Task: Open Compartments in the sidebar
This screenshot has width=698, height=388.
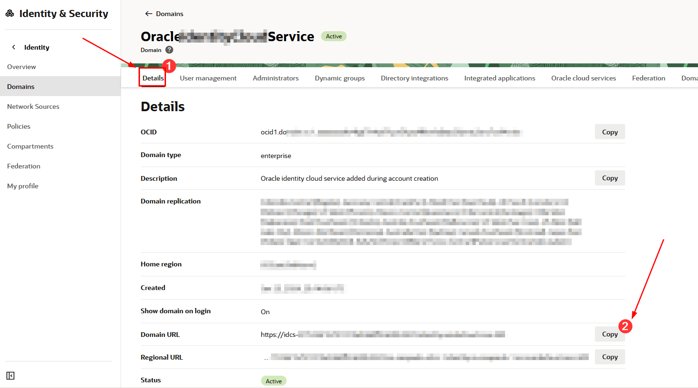Action: (x=30, y=146)
